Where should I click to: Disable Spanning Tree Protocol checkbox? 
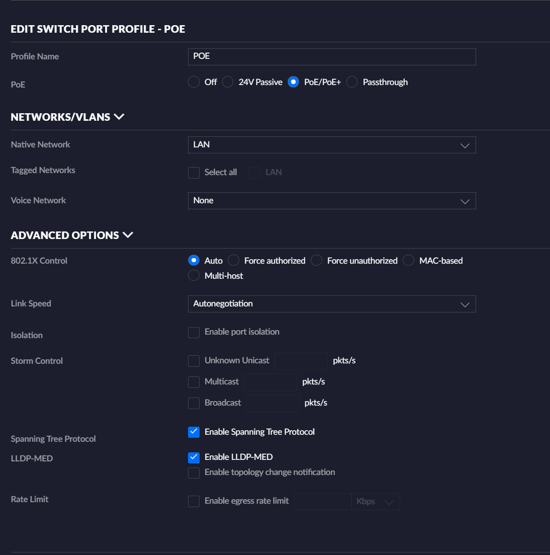pyautogui.click(x=194, y=432)
